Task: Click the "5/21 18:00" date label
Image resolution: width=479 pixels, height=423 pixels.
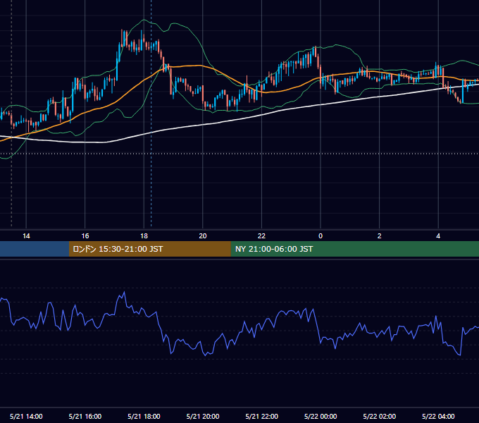Action: click(x=144, y=416)
